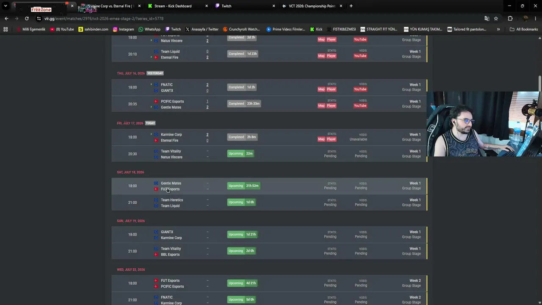Image resolution: width=542 pixels, height=305 pixels.
Task: Open the Milli Egemenlik bookmark
Action: pyautogui.click(x=31, y=29)
